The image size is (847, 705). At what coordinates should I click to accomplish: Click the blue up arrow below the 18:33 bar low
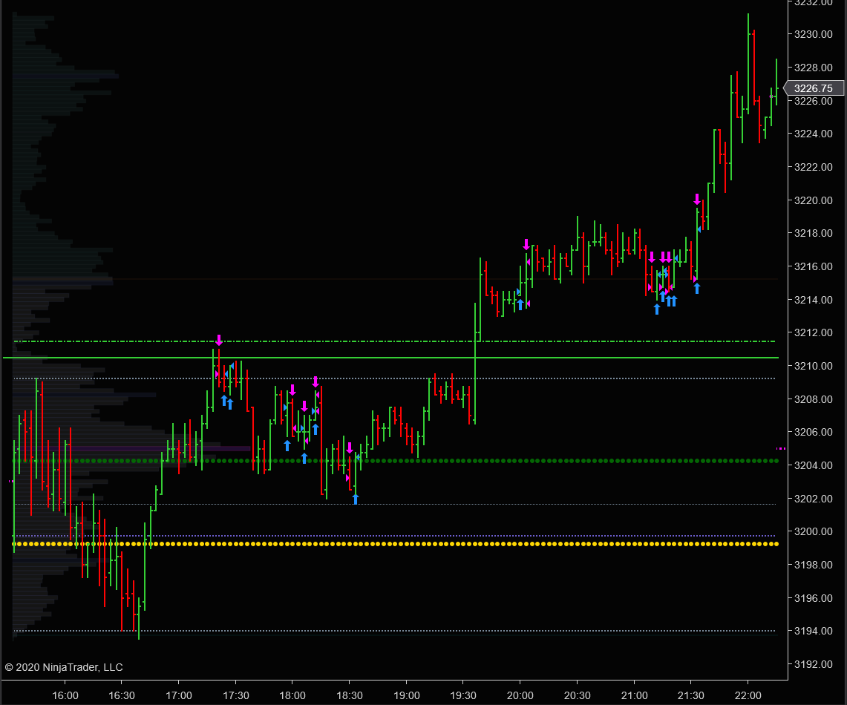(x=356, y=499)
